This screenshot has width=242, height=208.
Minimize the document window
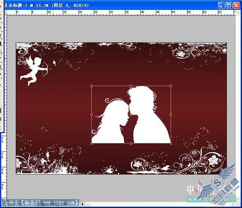[221, 6]
